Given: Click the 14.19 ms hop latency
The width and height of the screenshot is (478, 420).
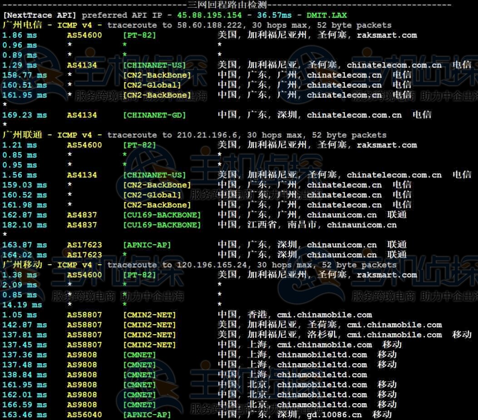Looking at the screenshot, I should (22, 305).
